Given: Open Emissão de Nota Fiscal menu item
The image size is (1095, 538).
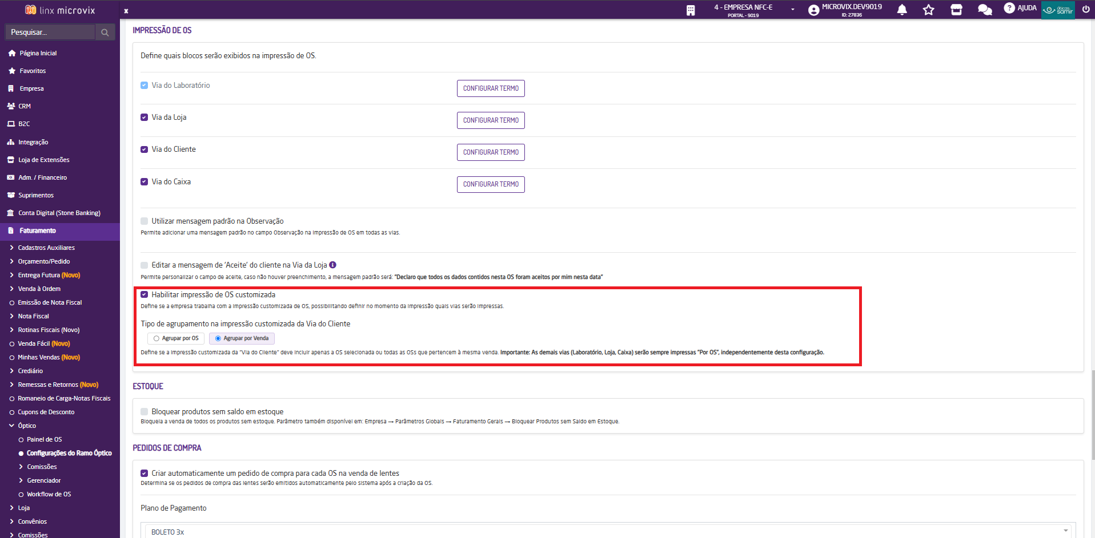Looking at the screenshot, I should tap(50, 302).
